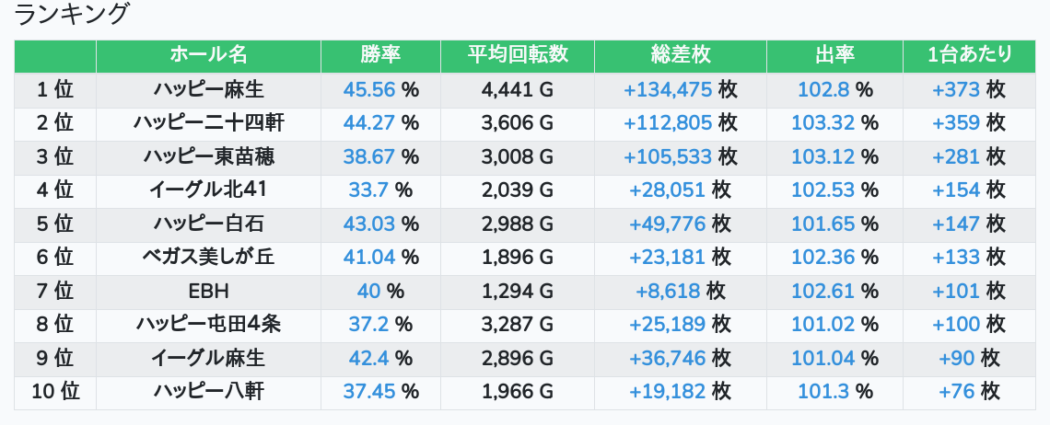Screen dimensions: 1050x425
Task: Open the 43.03 win rate link
Action: pyautogui.click(x=368, y=224)
